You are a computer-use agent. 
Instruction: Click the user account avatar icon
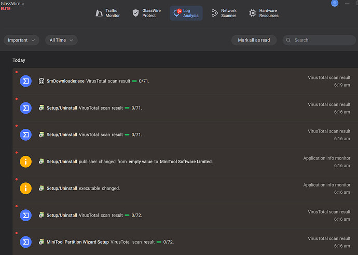pos(335,3)
